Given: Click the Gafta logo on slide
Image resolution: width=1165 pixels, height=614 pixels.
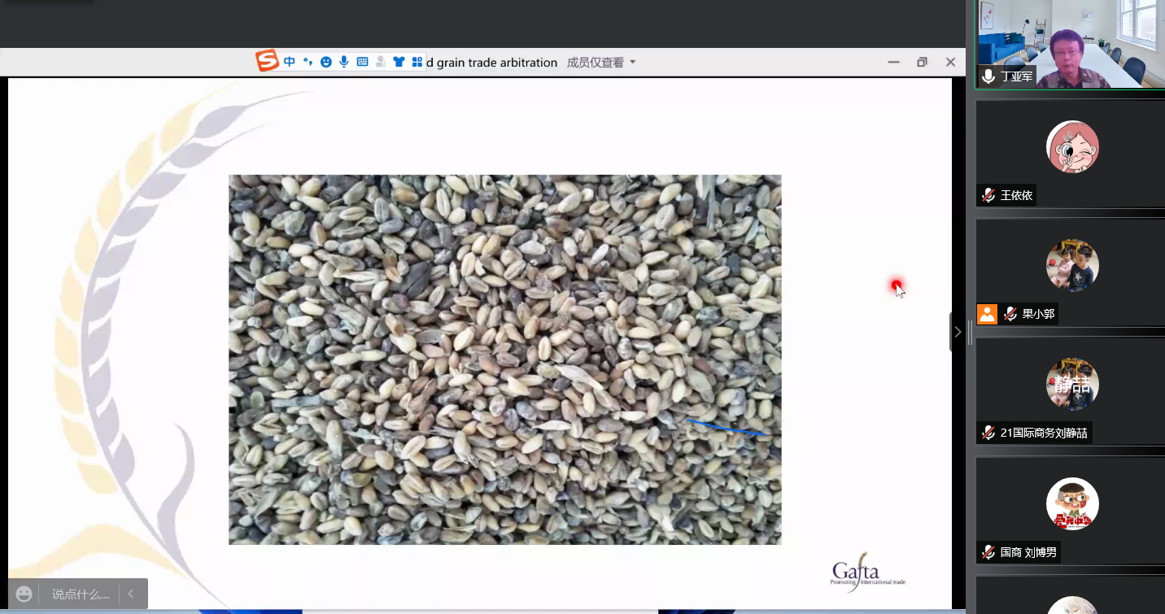Looking at the screenshot, I should tap(867, 575).
